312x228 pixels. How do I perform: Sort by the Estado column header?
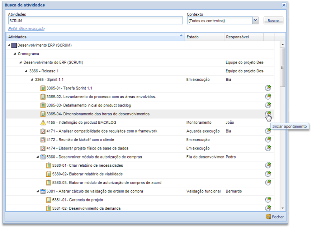tap(204, 37)
